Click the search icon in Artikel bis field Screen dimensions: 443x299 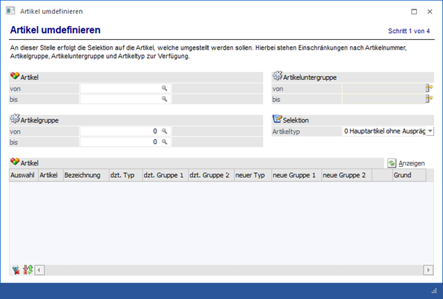click(x=165, y=99)
